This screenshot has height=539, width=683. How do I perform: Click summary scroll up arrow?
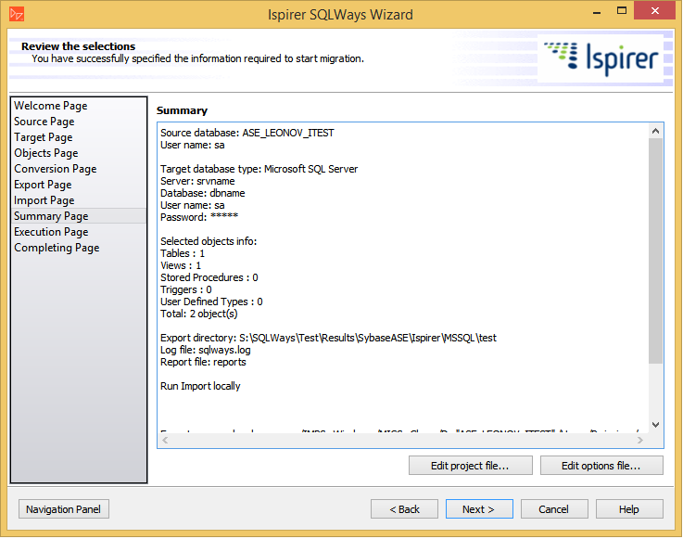(x=655, y=131)
